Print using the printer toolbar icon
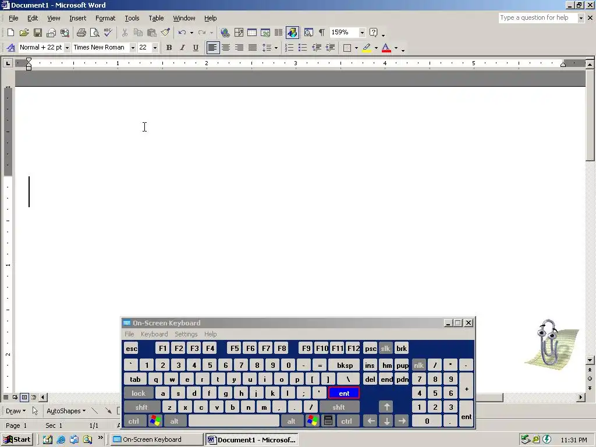596x447 pixels. [x=81, y=33]
